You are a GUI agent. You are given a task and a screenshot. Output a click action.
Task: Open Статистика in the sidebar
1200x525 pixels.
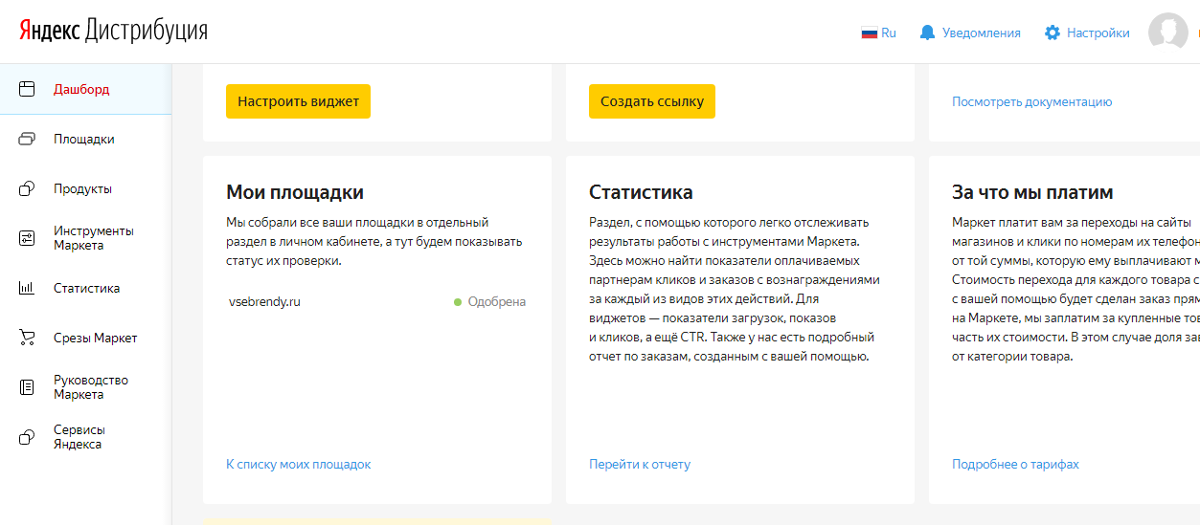(x=87, y=288)
